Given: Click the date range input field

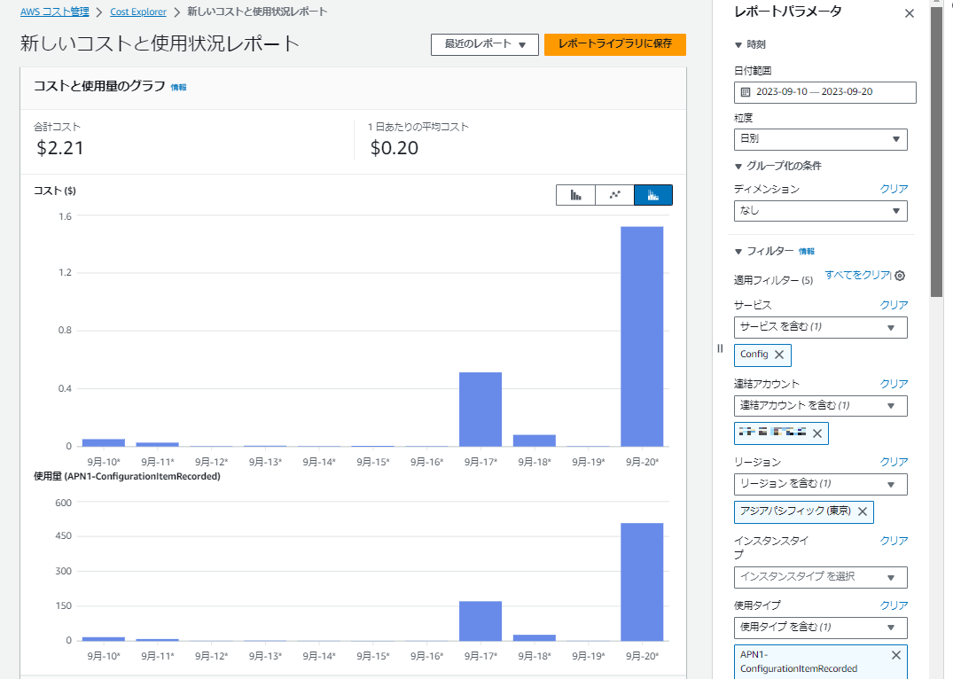Looking at the screenshot, I should tap(824, 92).
